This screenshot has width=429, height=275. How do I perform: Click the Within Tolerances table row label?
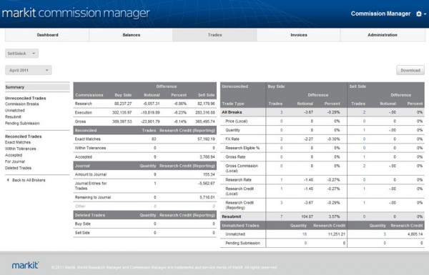[x=90, y=148]
